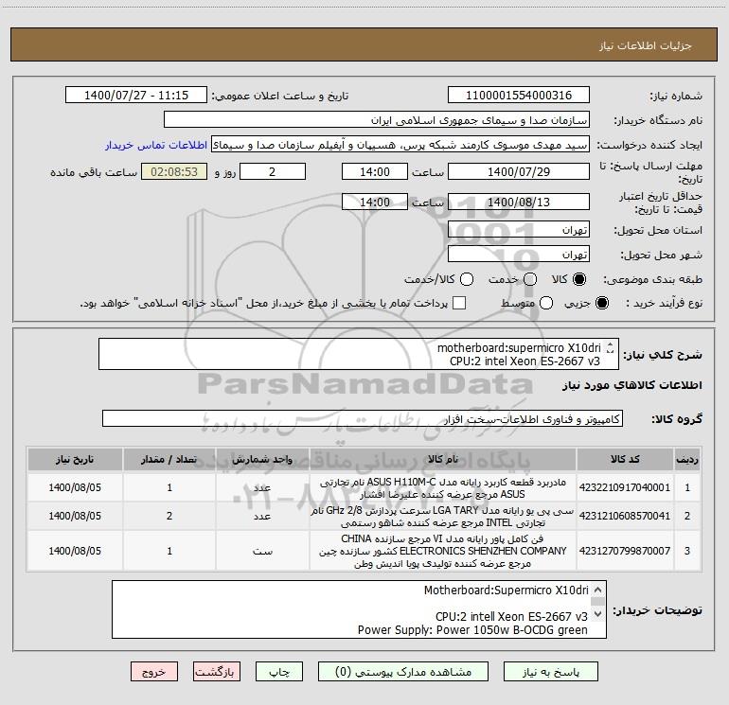Click the تعداد / مقدار column header

tap(169, 459)
